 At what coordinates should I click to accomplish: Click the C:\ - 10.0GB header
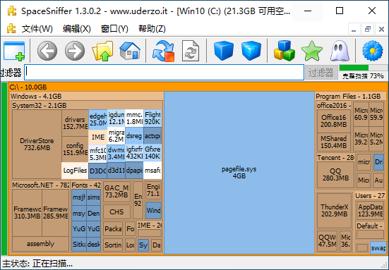pyautogui.click(x=198, y=87)
